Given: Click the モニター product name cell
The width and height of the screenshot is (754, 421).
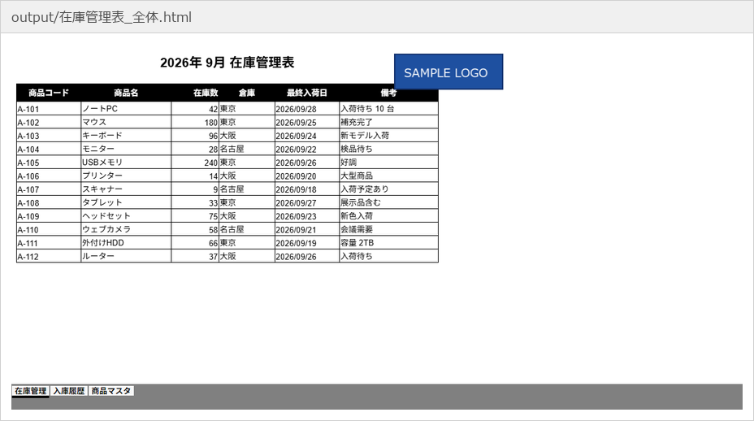Looking at the screenshot, I should coord(126,150).
